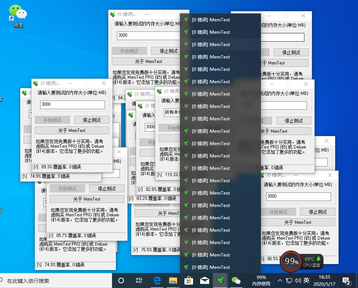This screenshot has height=288, width=358.
Task: Click 停止测试 in the 85.7% coverage window
Action: 106,189
